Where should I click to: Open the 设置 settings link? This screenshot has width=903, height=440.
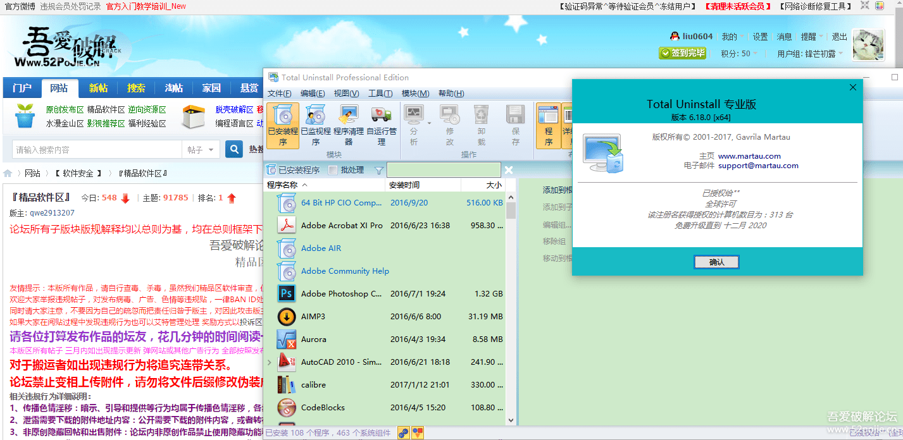coord(760,37)
